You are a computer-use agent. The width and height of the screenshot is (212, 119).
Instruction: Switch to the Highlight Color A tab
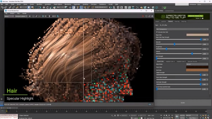(x=170, y=62)
